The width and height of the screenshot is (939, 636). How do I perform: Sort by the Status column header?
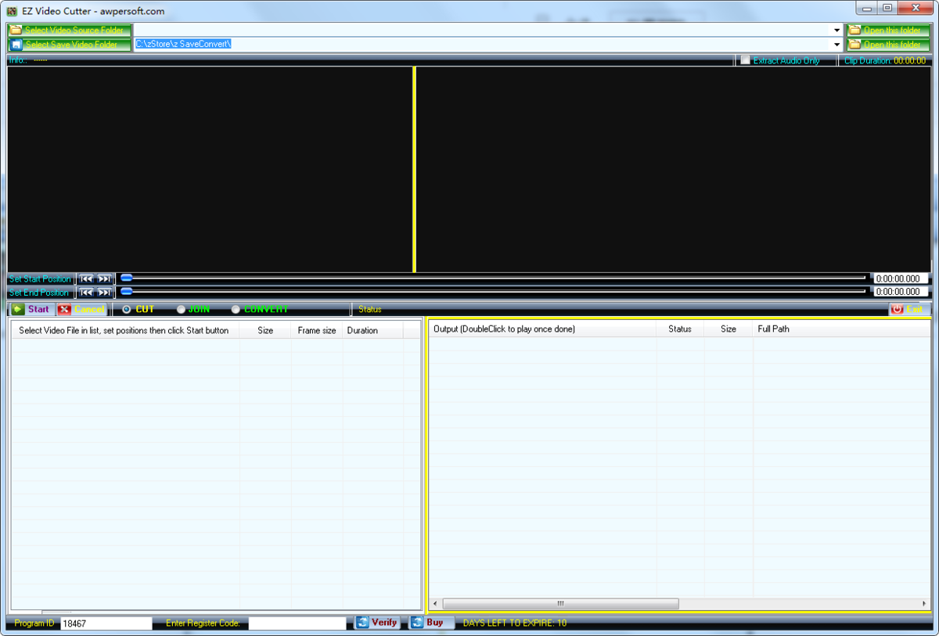pyautogui.click(x=680, y=329)
